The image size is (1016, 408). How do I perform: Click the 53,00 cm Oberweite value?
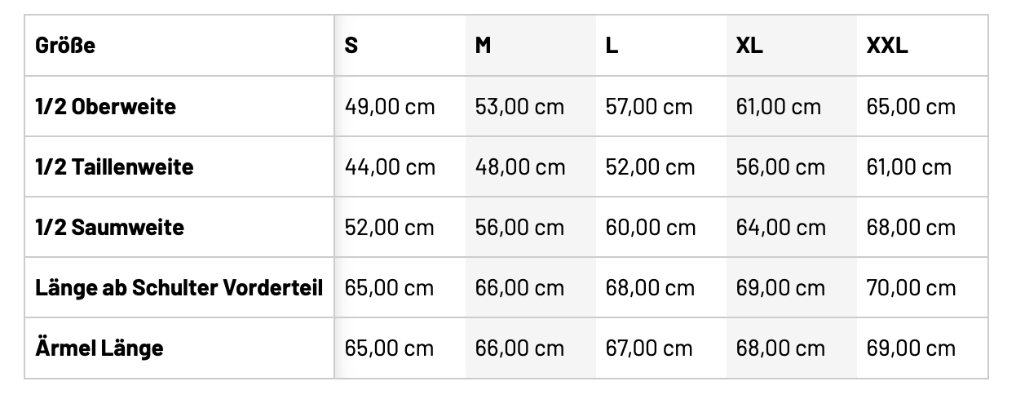519,107
